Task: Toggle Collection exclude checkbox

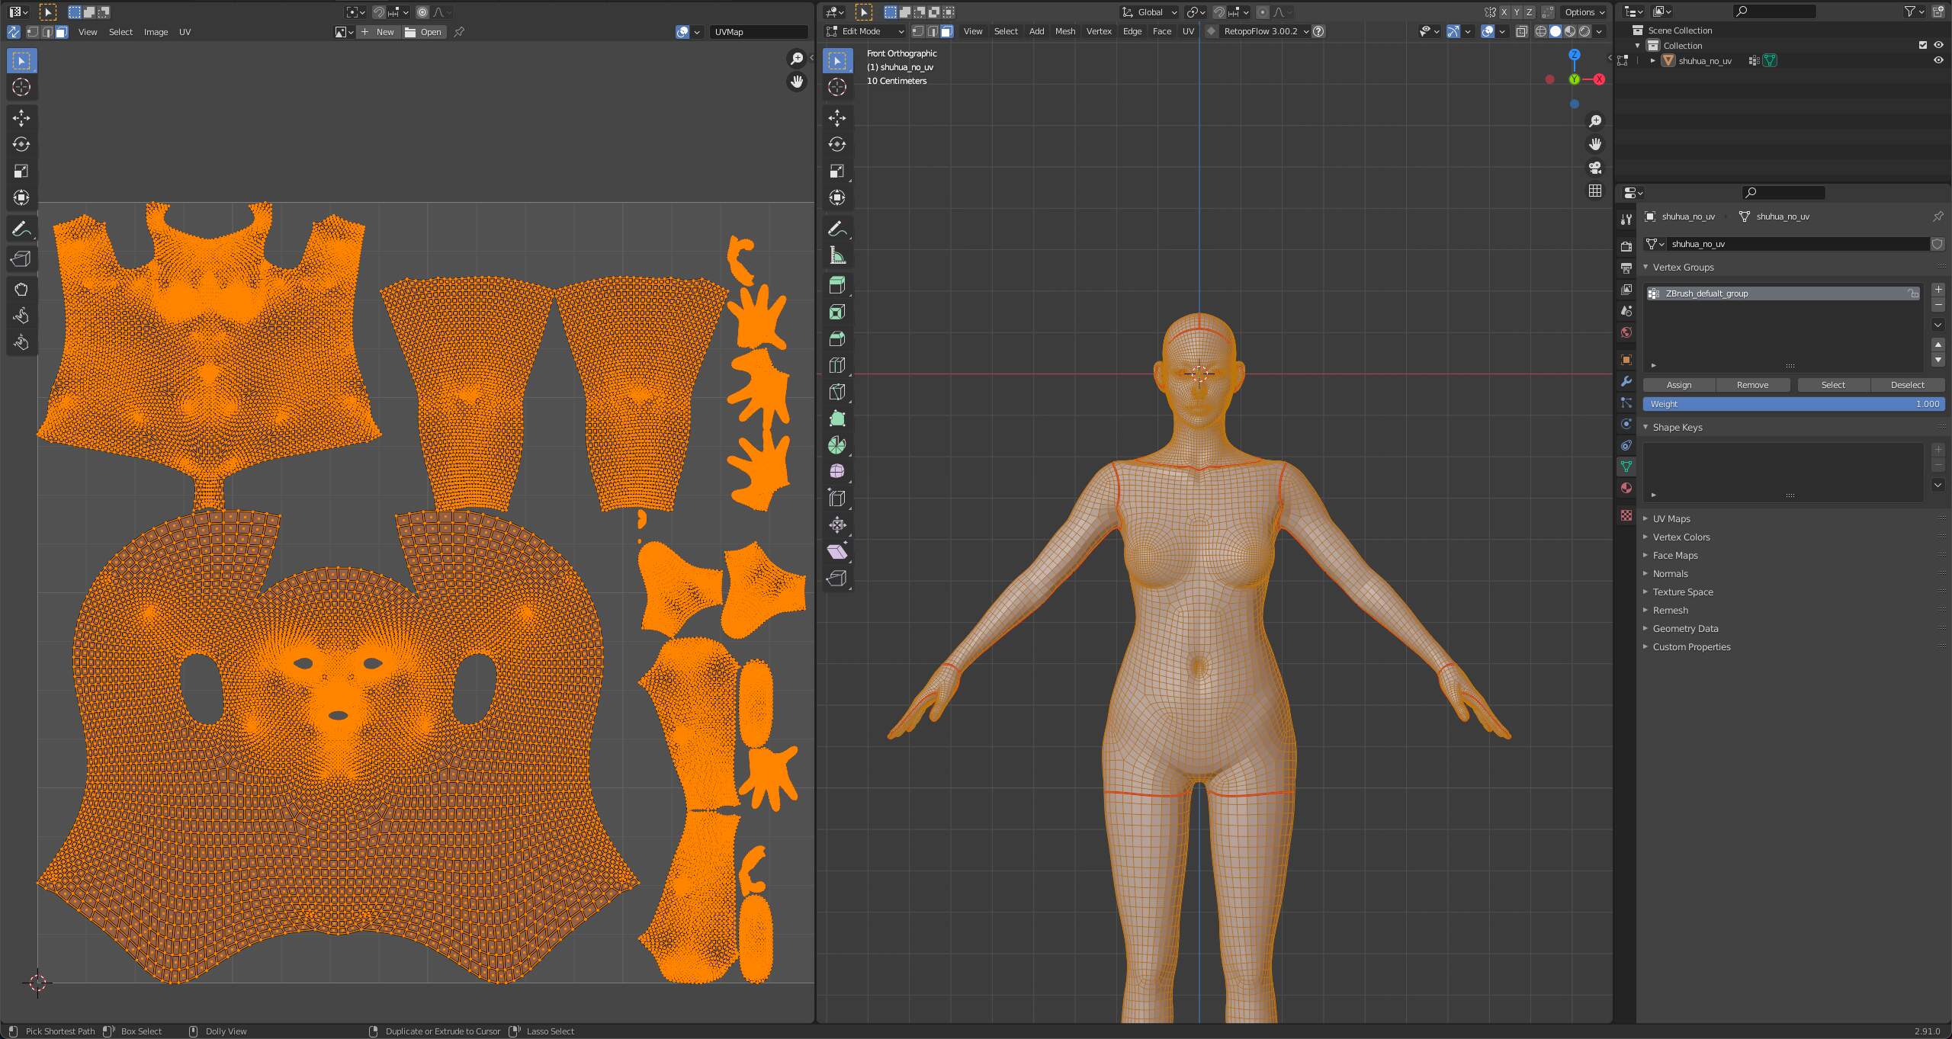Action: pyautogui.click(x=1923, y=45)
